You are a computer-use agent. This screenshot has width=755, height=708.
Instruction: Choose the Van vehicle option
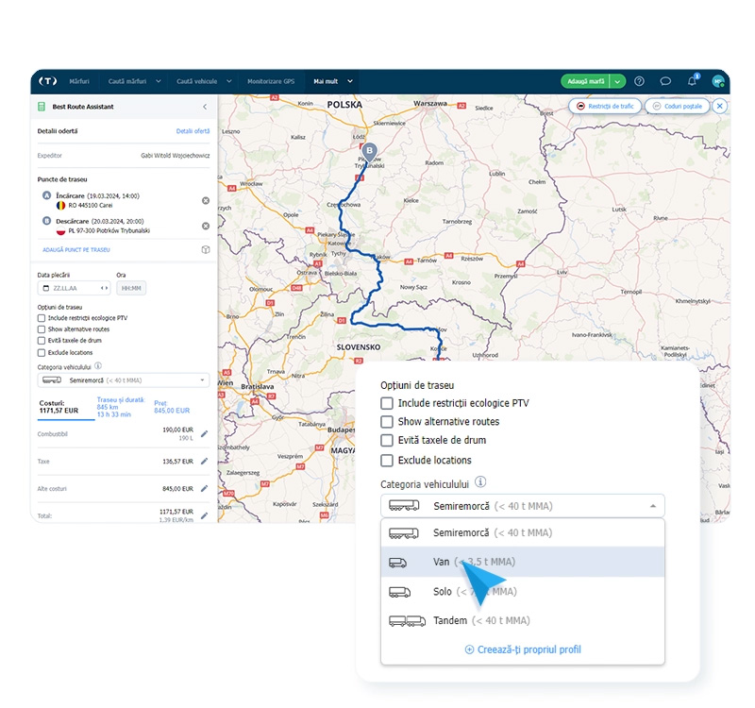pos(523,562)
